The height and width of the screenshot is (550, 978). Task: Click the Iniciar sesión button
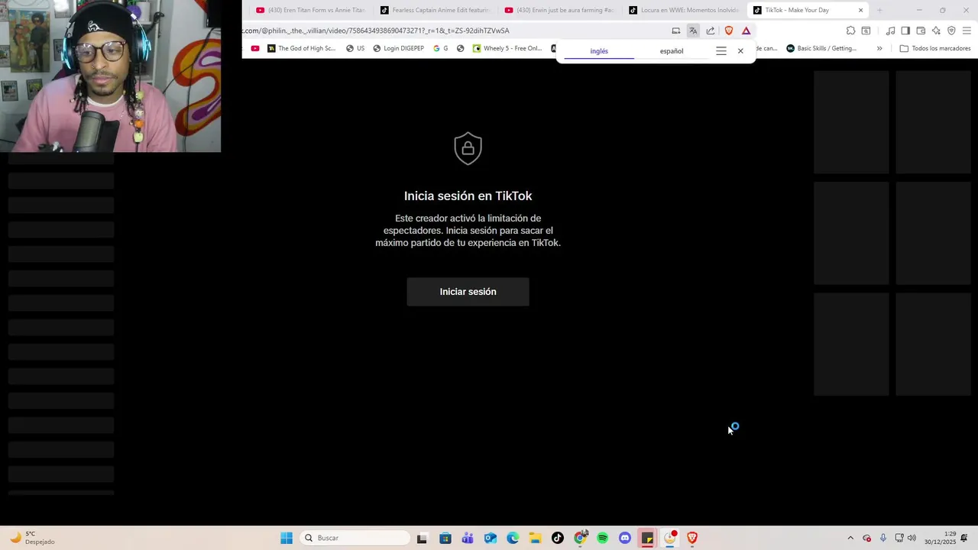click(x=468, y=292)
